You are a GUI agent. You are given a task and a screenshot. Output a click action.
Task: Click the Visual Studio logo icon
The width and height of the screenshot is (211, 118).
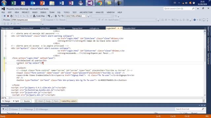[x=3, y=9]
